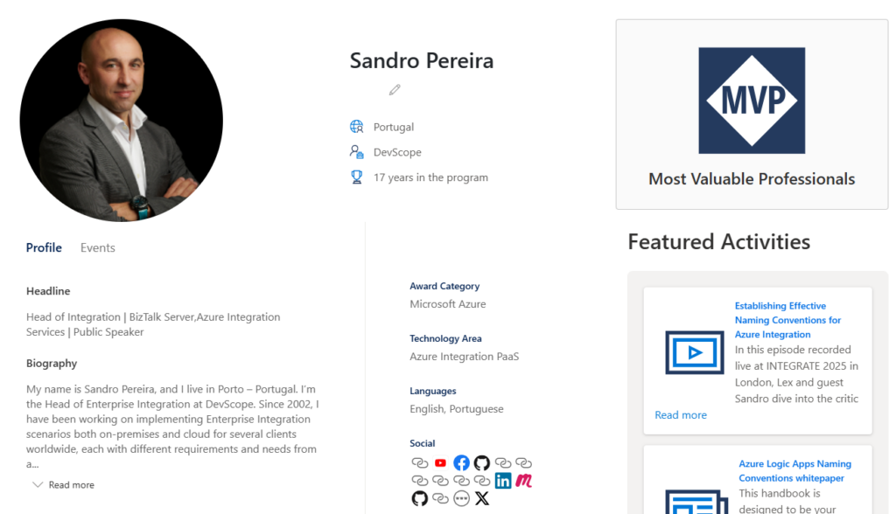
Task: Switch to the Events tab
Action: click(98, 248)
